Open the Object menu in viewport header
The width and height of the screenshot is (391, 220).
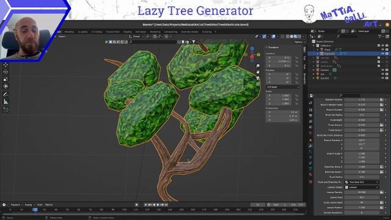[x=62, y=37]
